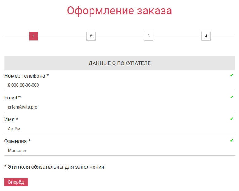
Task: Click the validation checkmark for Фамилия
Action: [232, 141]
